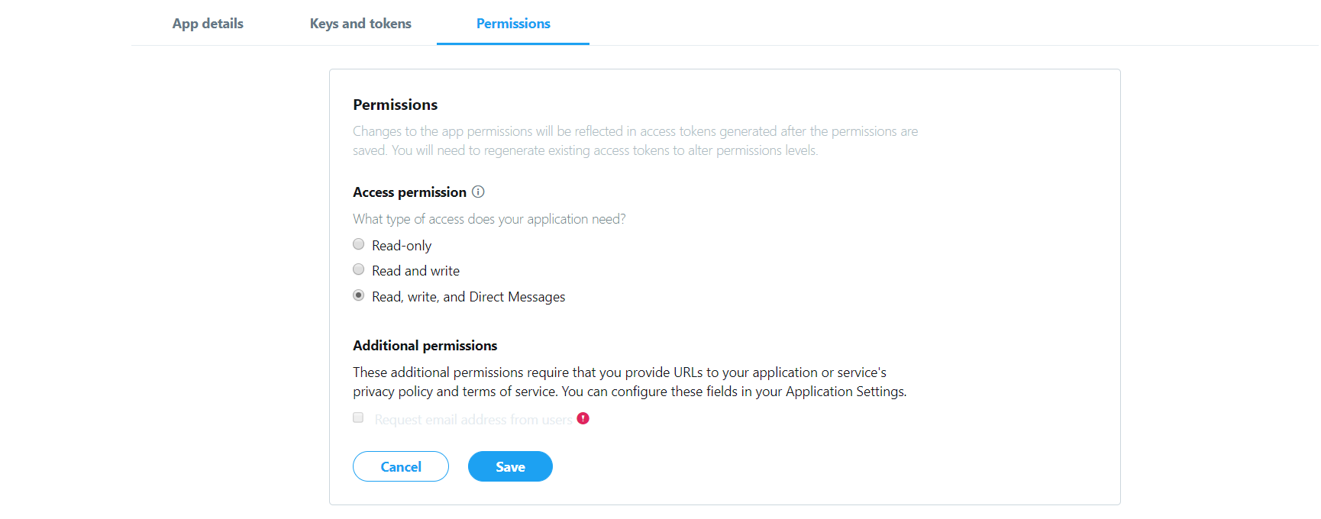The height and width of the screenshot is (519, 1321).
Task: Click 'Request email address from users' label
Action: tap(473, 420)
